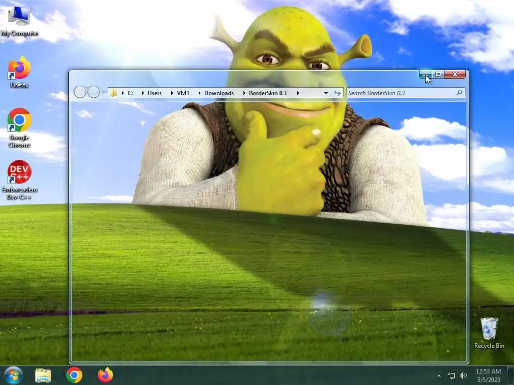Select the Google Chrome desktop shortcut

(20, 128)
